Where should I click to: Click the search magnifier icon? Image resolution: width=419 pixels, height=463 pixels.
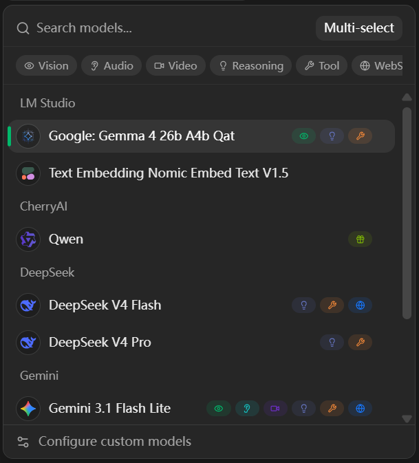click(23, 28)
